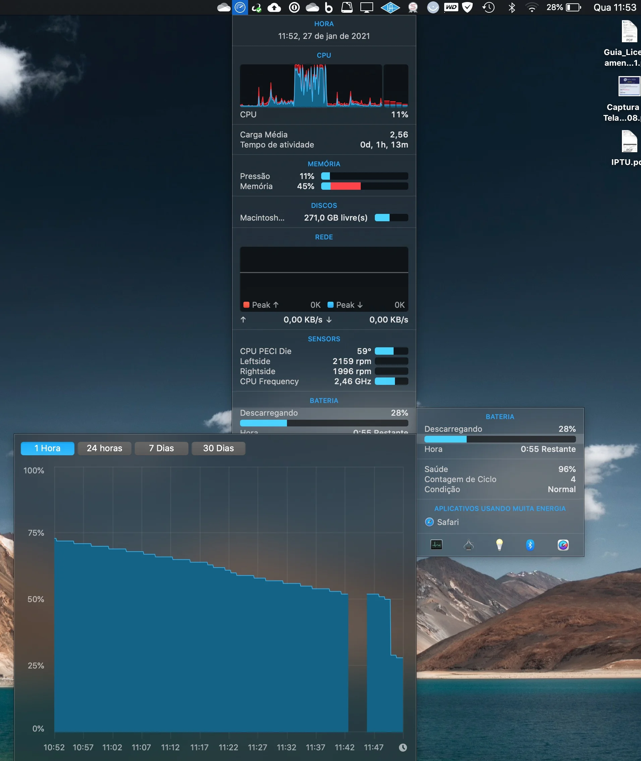Click the Saúde 96% row
The image size is (641, 761).
500,469
